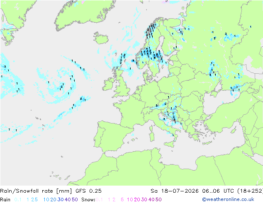Image resolution: width=263 pixels, height=203 pixels.
Task: Click the '06..06 UTC' time label
Action: click(x=218, y=191)
